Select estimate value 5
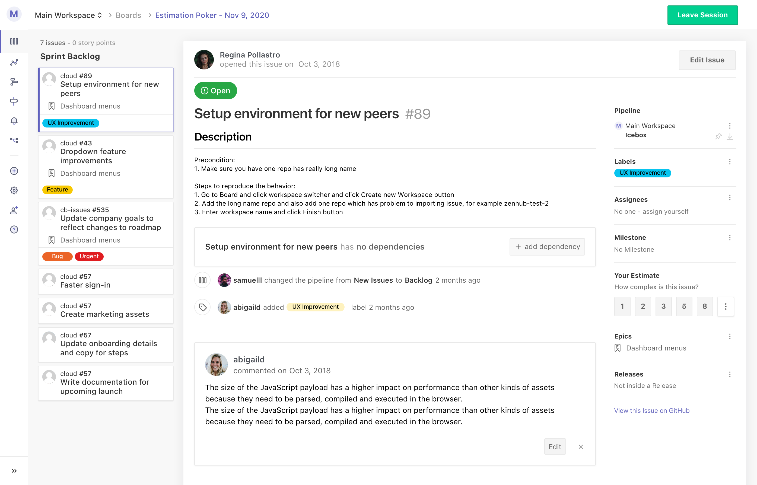The height and width of the screenshot is (485, 757). (x=684, y=306)
